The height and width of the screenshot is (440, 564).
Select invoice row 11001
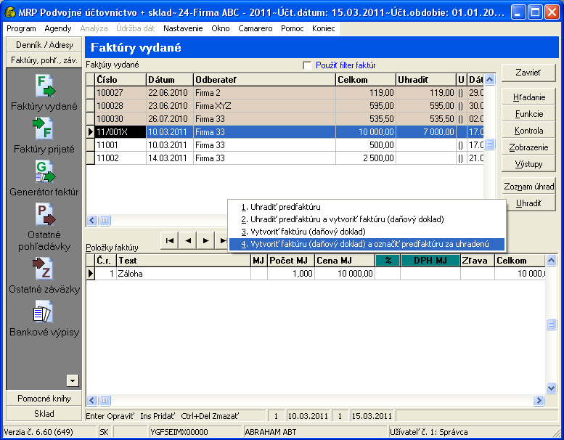[x=285, y=145]
